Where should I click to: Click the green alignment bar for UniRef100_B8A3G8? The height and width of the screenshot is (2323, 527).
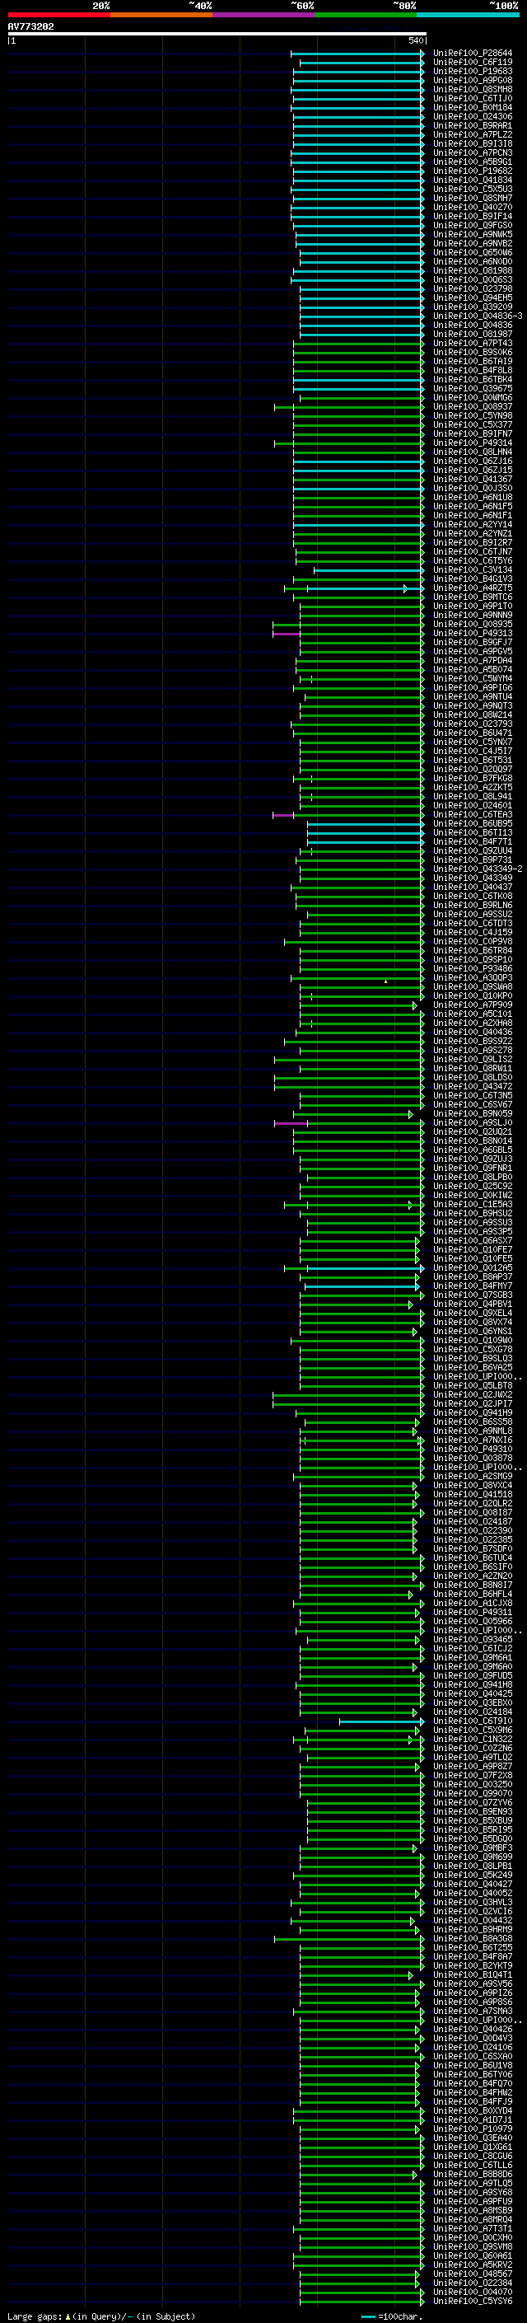(x=349, y=1938)
